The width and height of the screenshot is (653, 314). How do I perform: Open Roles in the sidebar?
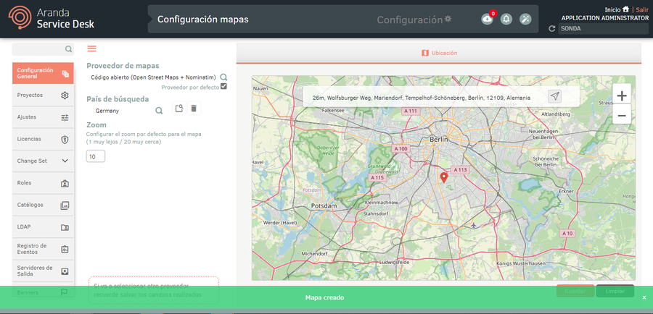[x=43, y=183]
